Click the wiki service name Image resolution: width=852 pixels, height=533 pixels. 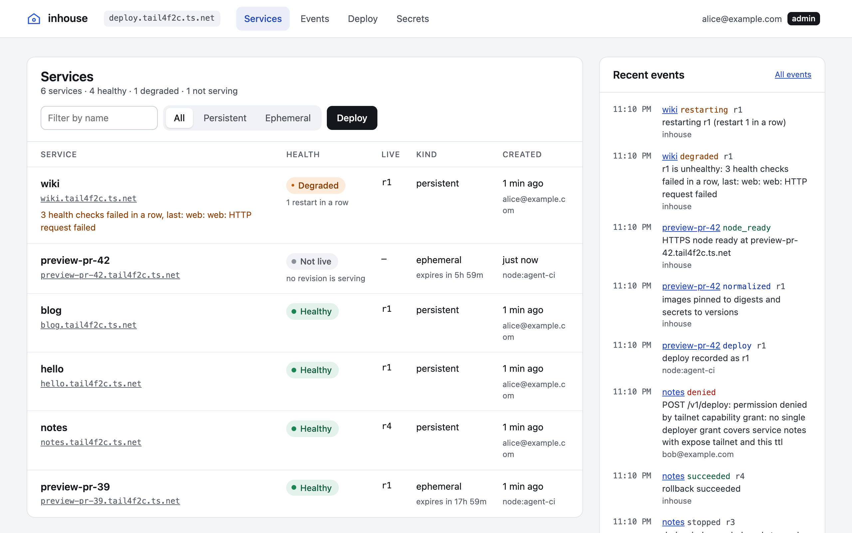point(50,184)
